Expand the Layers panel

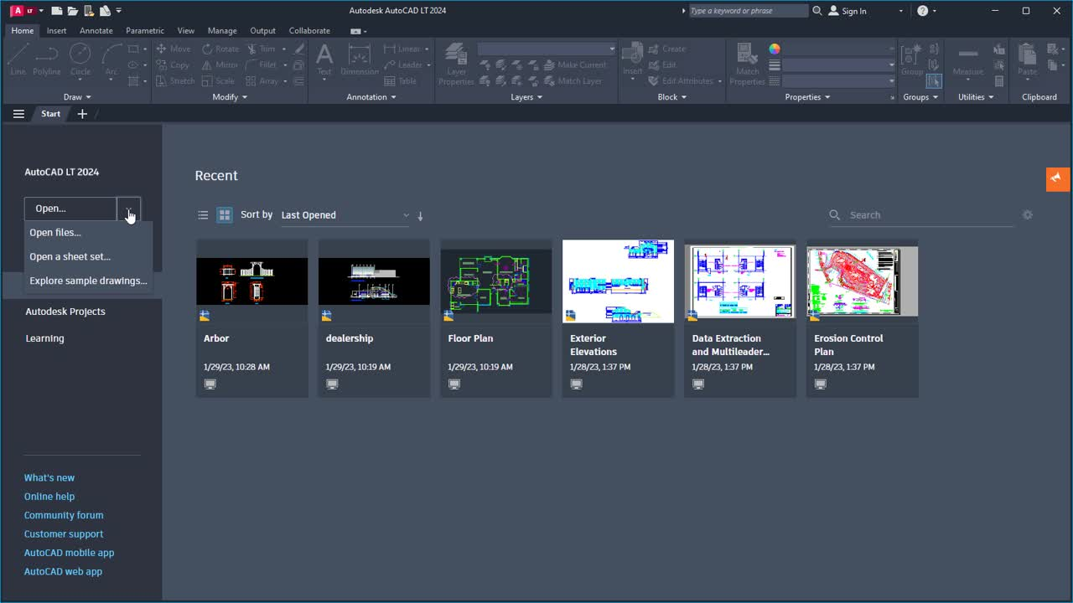point(526,97)
